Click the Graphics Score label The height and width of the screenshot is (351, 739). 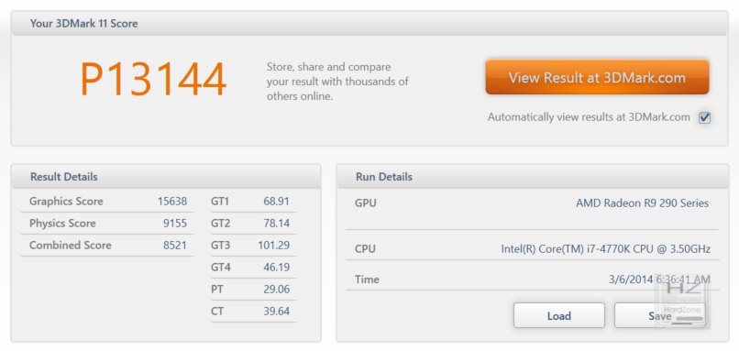66,202
